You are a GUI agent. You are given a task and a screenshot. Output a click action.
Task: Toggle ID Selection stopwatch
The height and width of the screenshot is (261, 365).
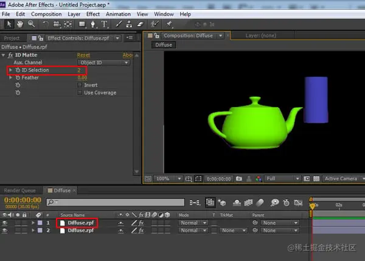[x=18, y=70]
